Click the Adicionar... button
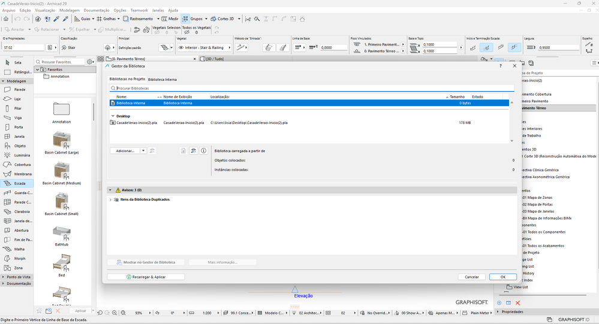This screenshot has height=324, width=599. pyautogui.click(x=125, y=151)
